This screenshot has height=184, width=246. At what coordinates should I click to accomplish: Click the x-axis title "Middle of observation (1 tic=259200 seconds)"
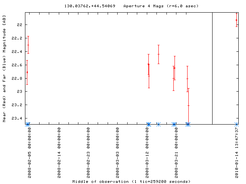pos(131,181)
